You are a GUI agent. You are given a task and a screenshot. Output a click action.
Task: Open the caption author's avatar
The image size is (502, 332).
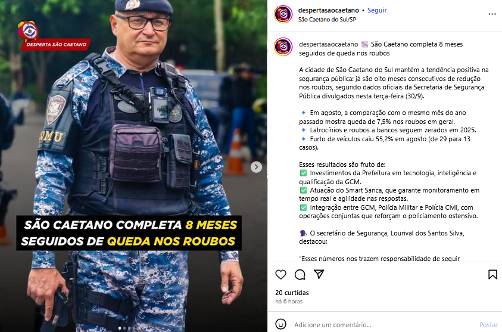tap(283, 46)
